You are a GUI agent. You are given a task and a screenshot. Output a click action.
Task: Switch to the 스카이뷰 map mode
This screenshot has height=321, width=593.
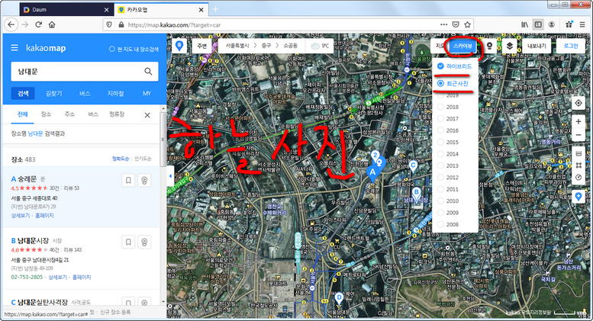[462, 46]
